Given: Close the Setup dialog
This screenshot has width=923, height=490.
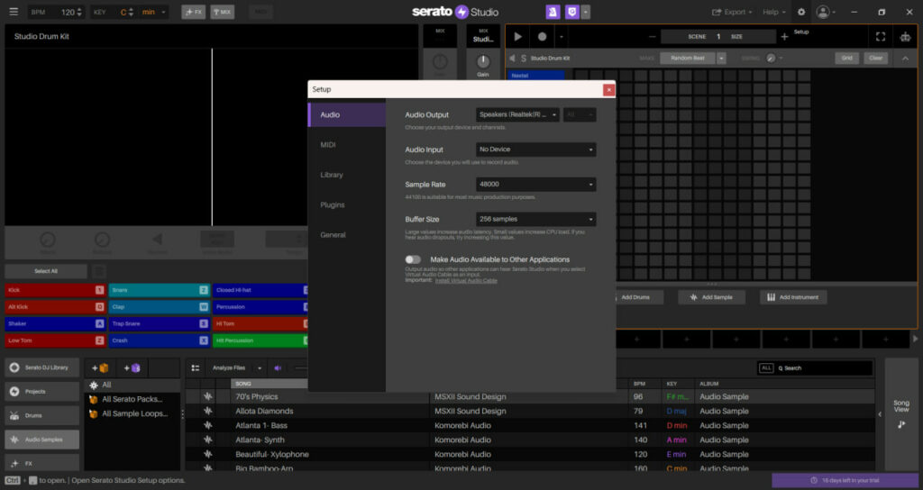Looking at the screenshot, I should click(x=608, y=89).
